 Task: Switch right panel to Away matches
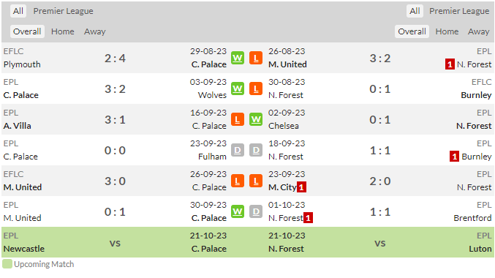coord(479,31)
